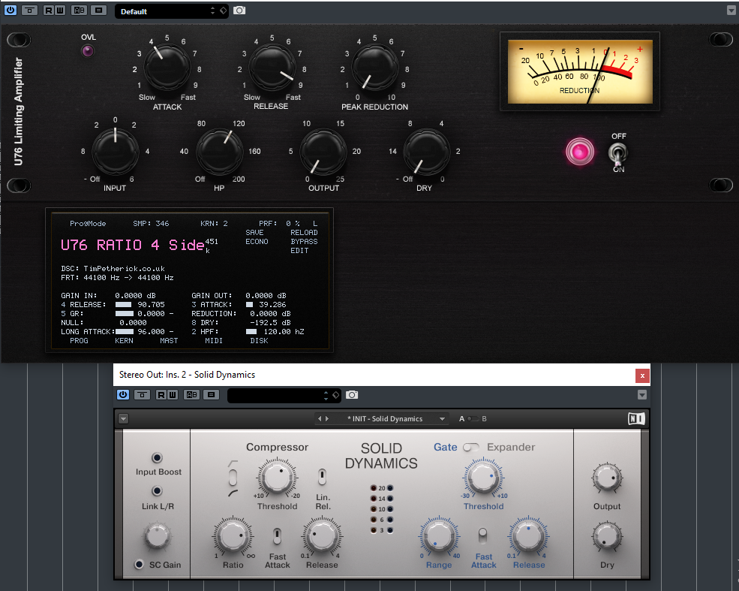Click the DRY knob on U76
Viewport: 739px width, 591px height.
click(427, 151)
